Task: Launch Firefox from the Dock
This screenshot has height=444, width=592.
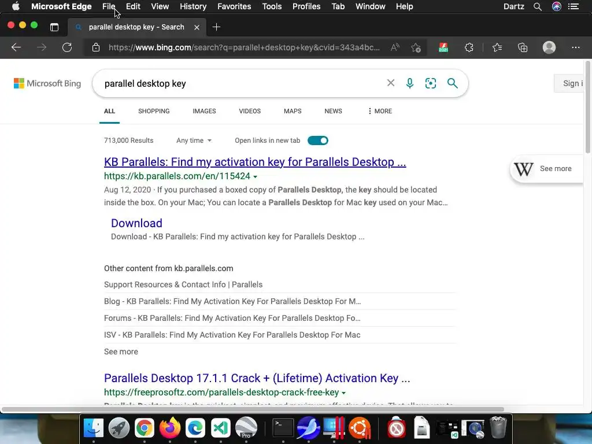Action: tap(169, 428)
